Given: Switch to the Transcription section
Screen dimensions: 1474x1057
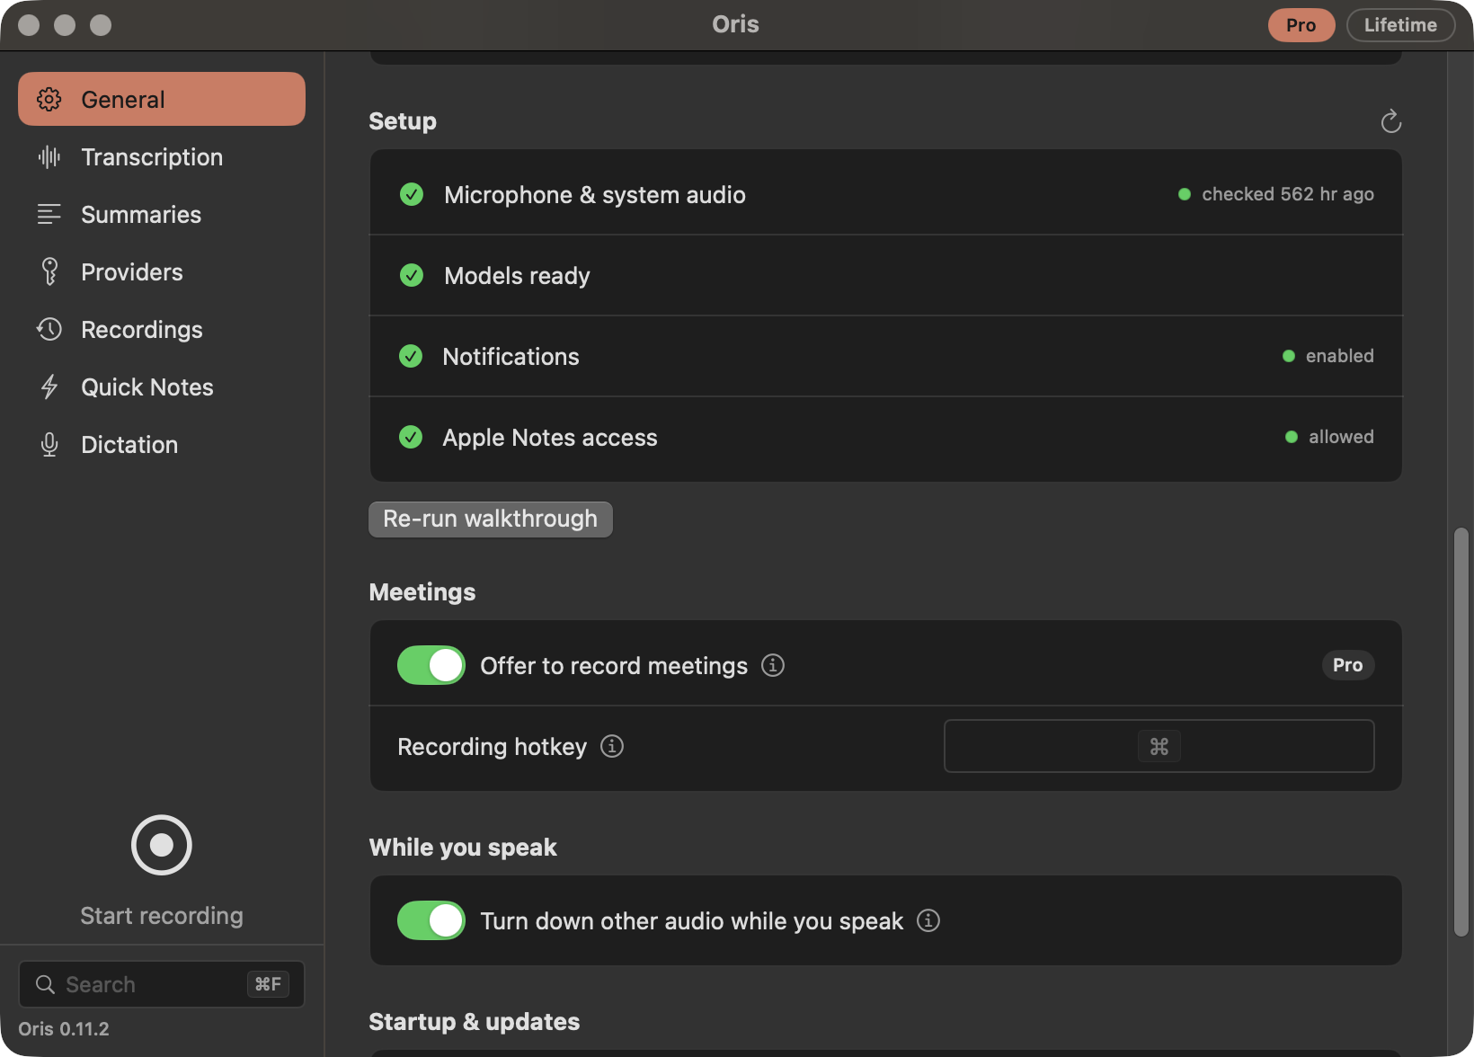Looking at the screenshot, I should (x=162, y=157).
